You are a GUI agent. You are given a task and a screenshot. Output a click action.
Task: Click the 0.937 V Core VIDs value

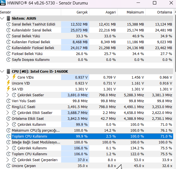click(81, 77)
